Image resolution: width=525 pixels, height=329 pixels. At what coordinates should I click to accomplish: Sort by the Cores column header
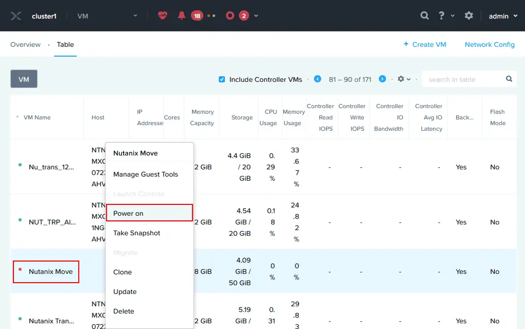click(x=172, y=117)
